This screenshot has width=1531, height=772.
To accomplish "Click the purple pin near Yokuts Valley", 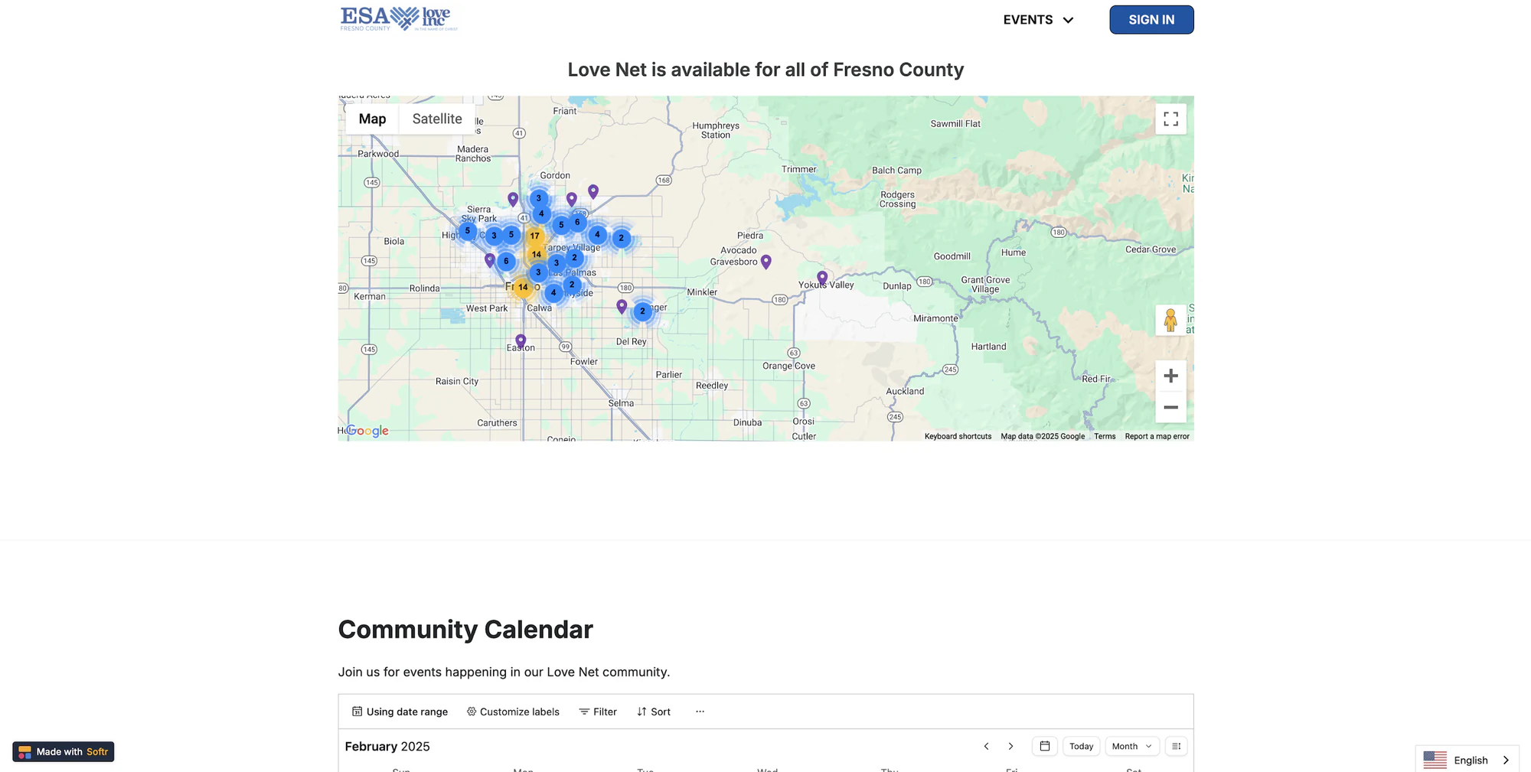I will pos(822,278).
